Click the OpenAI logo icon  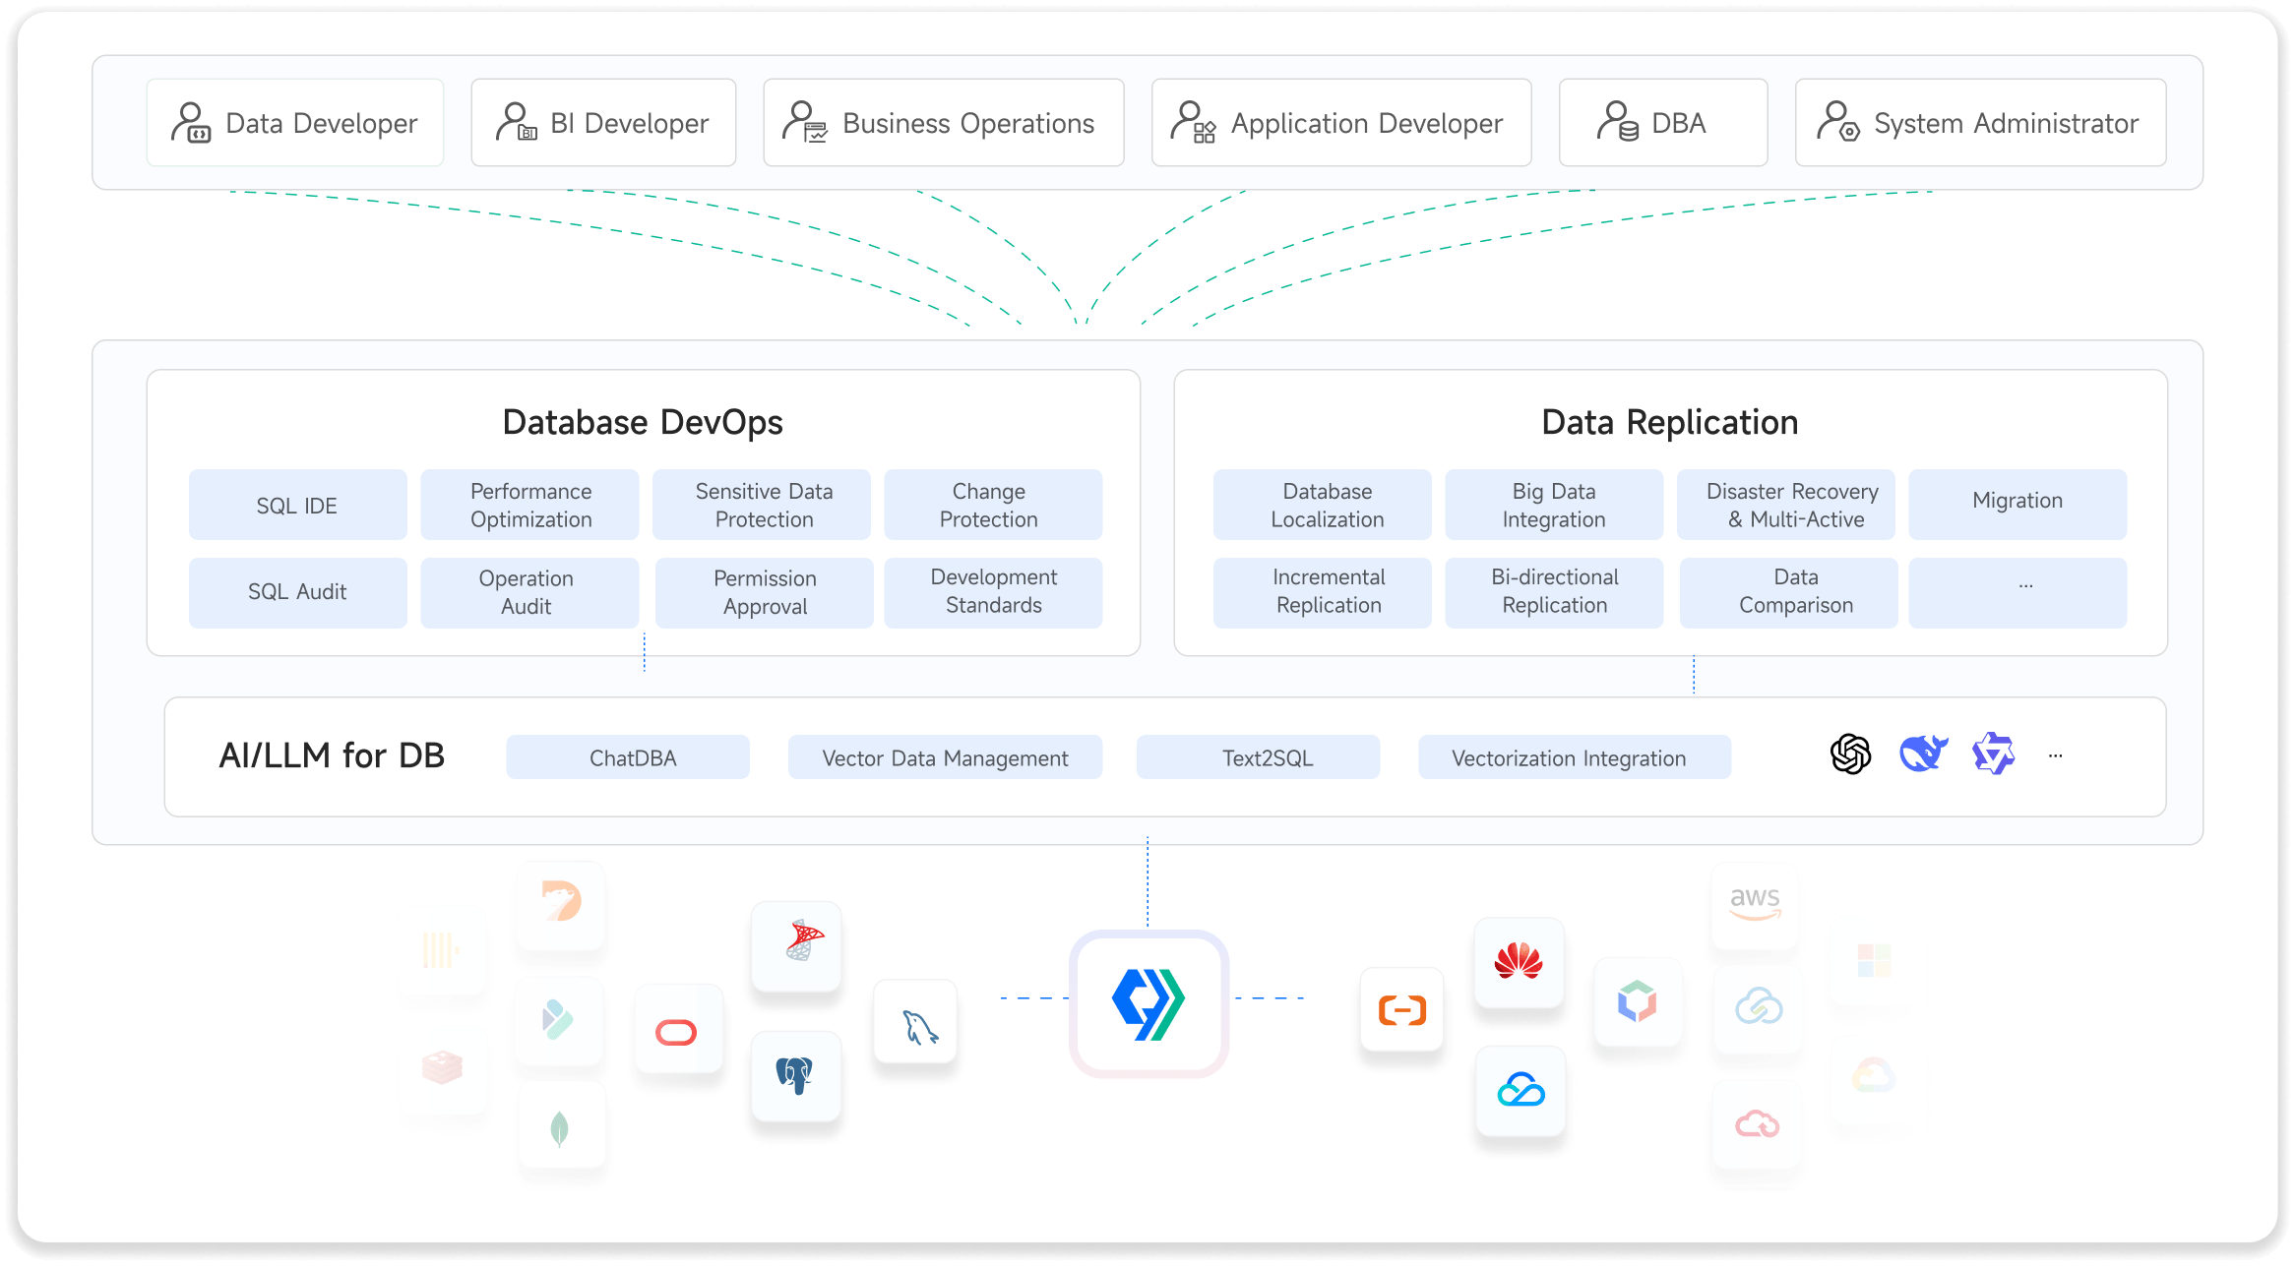pos(1851,754)
